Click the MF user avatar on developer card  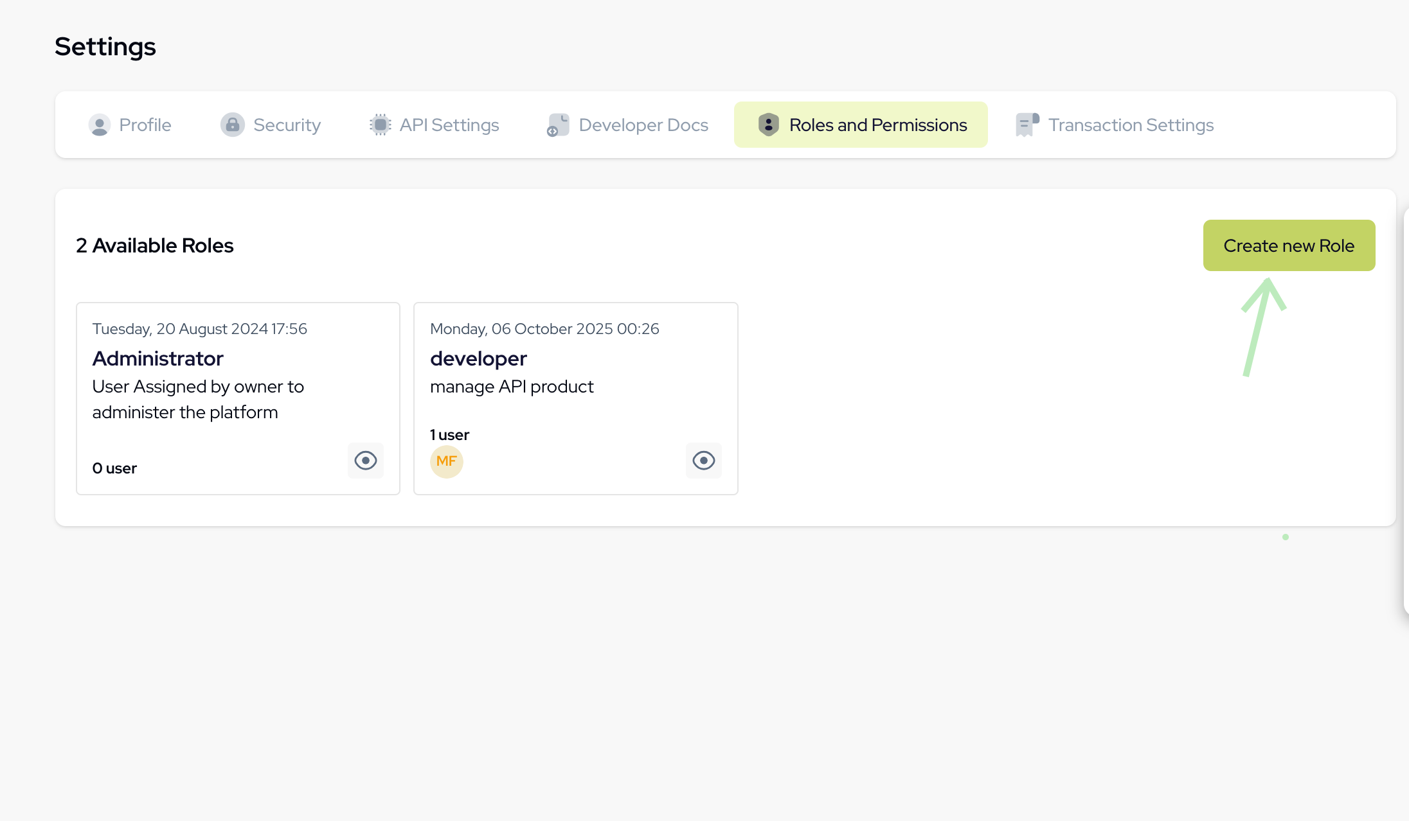[446, 461]
